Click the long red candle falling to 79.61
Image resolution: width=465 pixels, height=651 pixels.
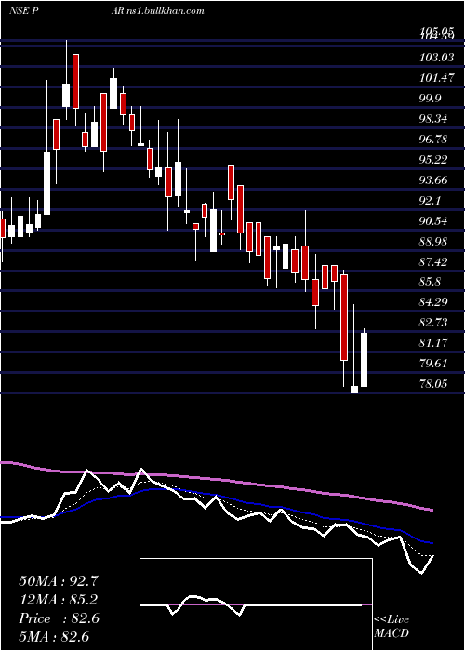pyautogui.click(x=344, y=317)
